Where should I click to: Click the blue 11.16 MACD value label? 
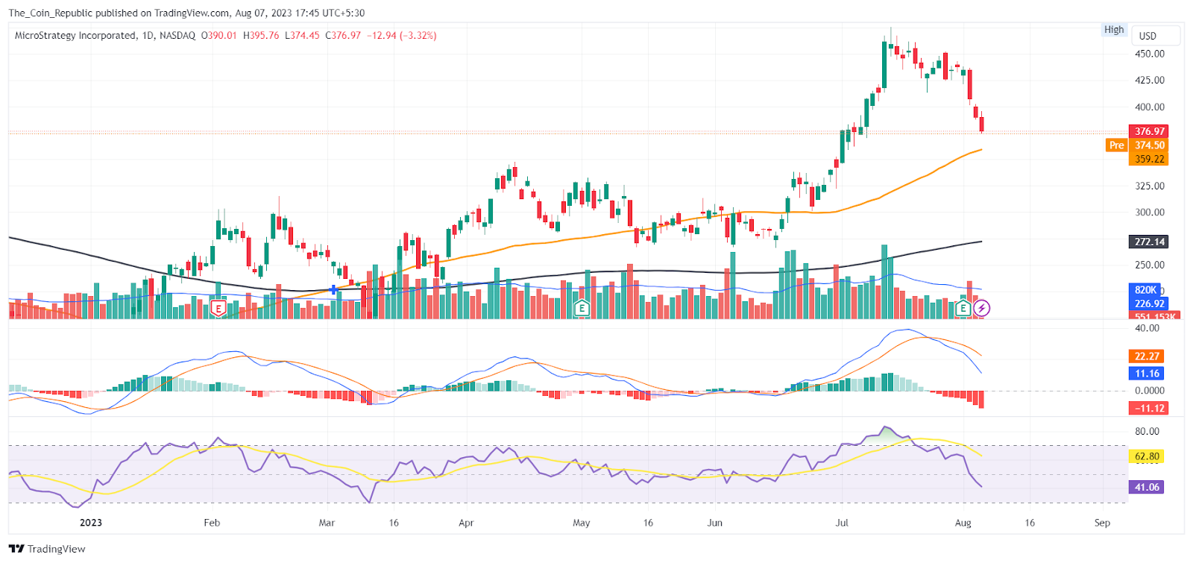coord(1147,374)
